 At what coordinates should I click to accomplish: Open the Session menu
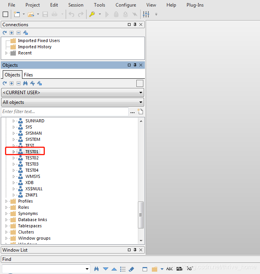click(76, 5)
